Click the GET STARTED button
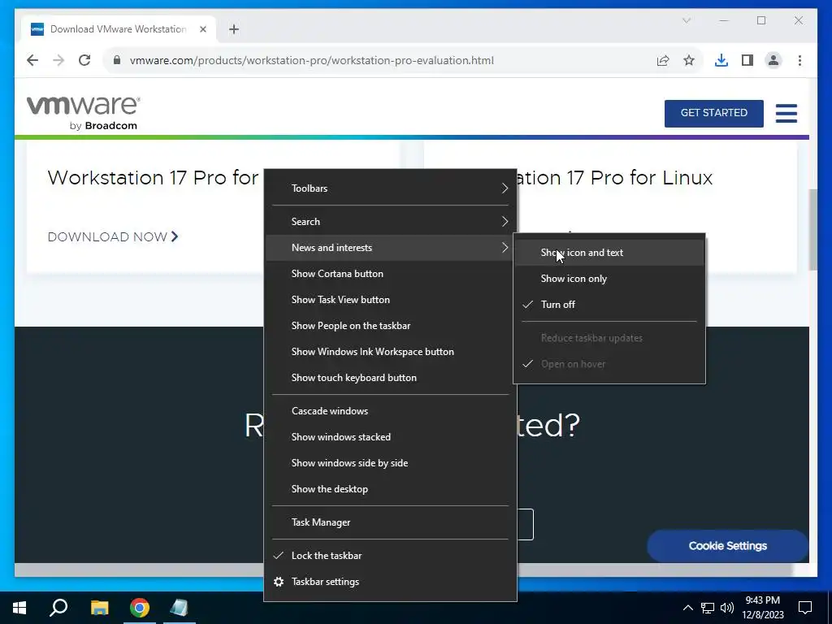Viewport: 832px width, 624px height. 713,113
